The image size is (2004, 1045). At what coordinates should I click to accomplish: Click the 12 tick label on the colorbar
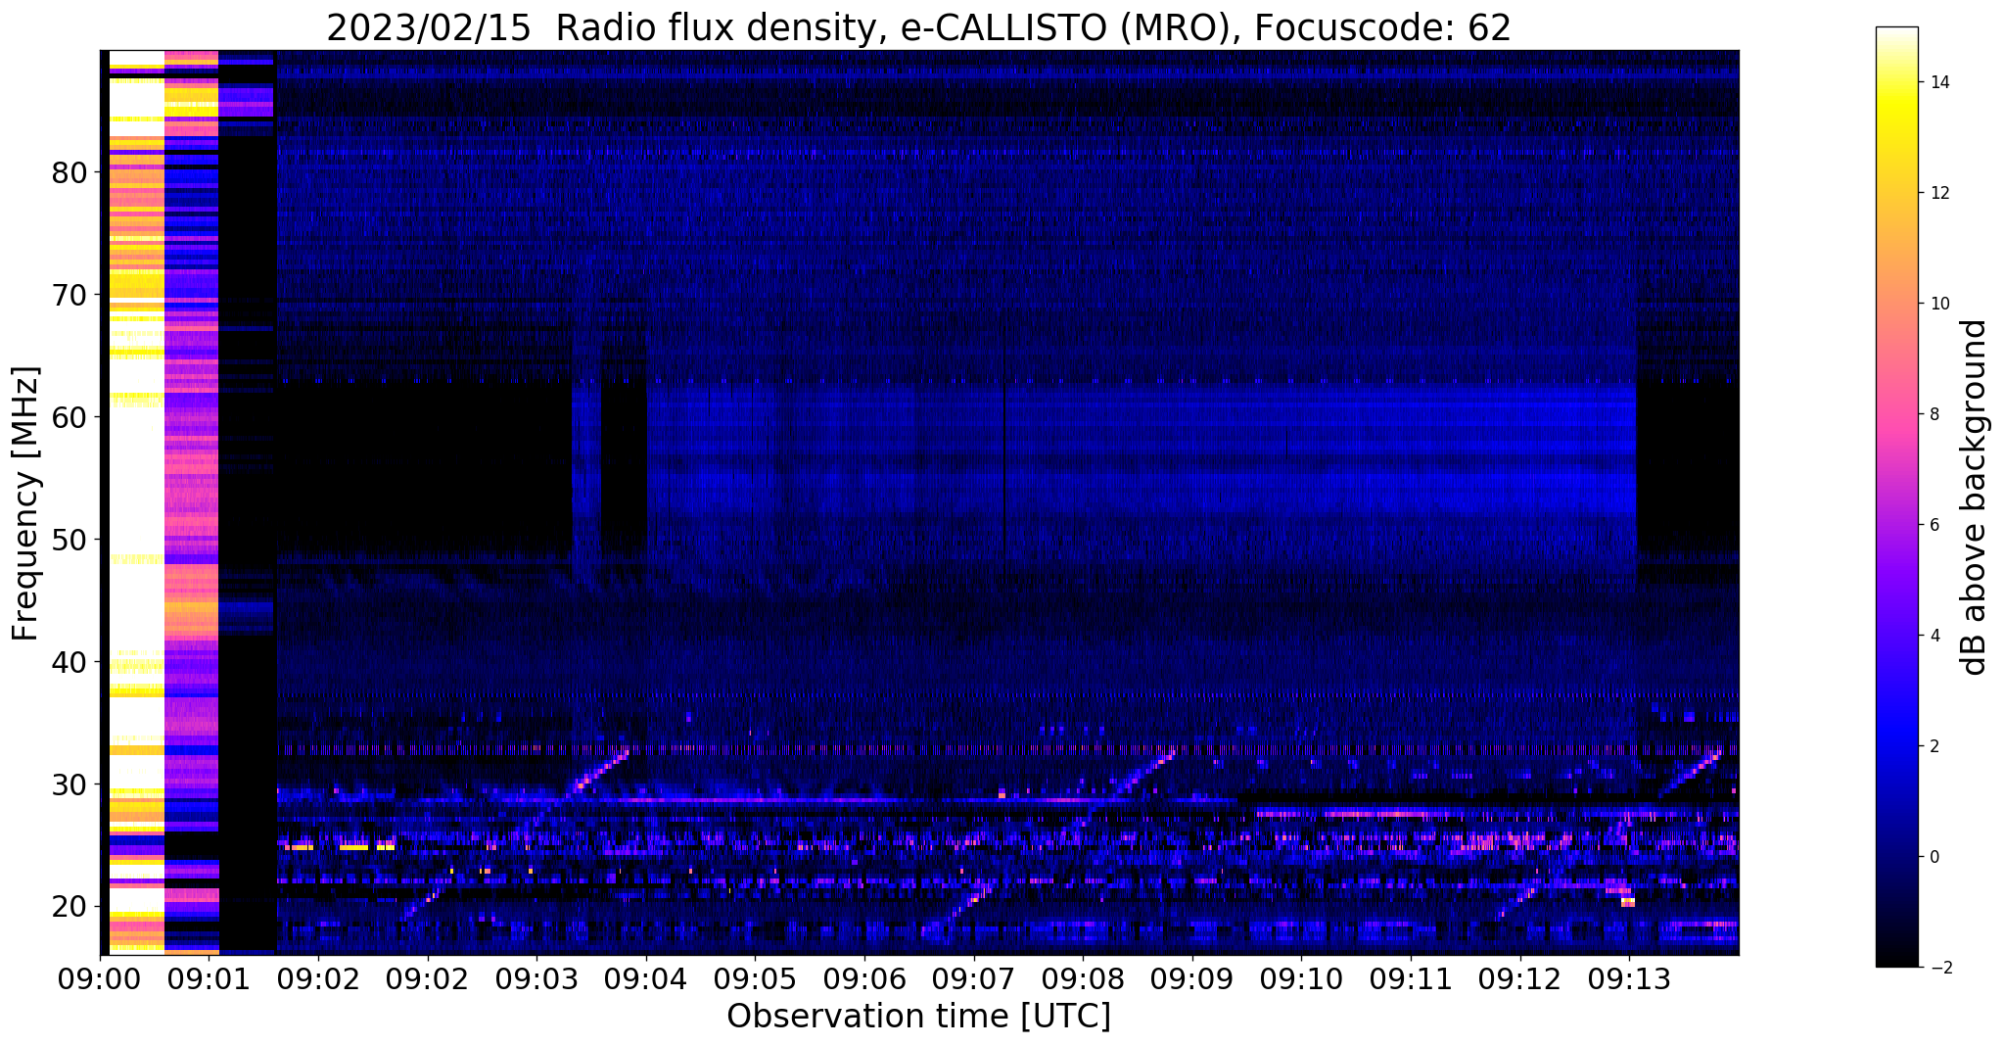click(1939, 193)
